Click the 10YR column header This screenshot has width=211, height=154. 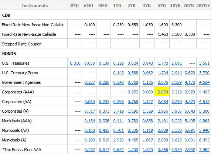pyautogui.click(x=175, y=6)
